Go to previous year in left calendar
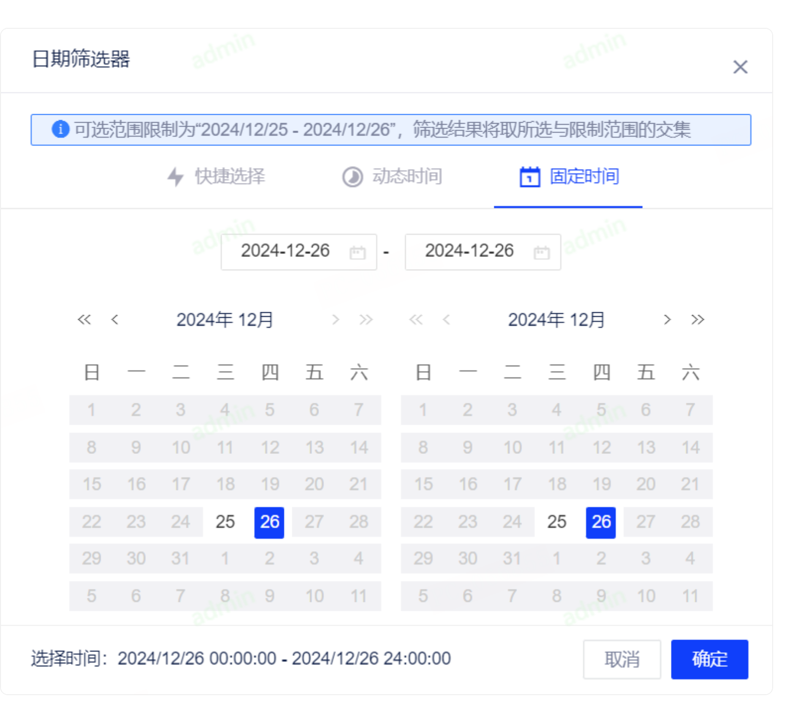The width and height of the screenshot is (794, 719). (x=84, y=319)
